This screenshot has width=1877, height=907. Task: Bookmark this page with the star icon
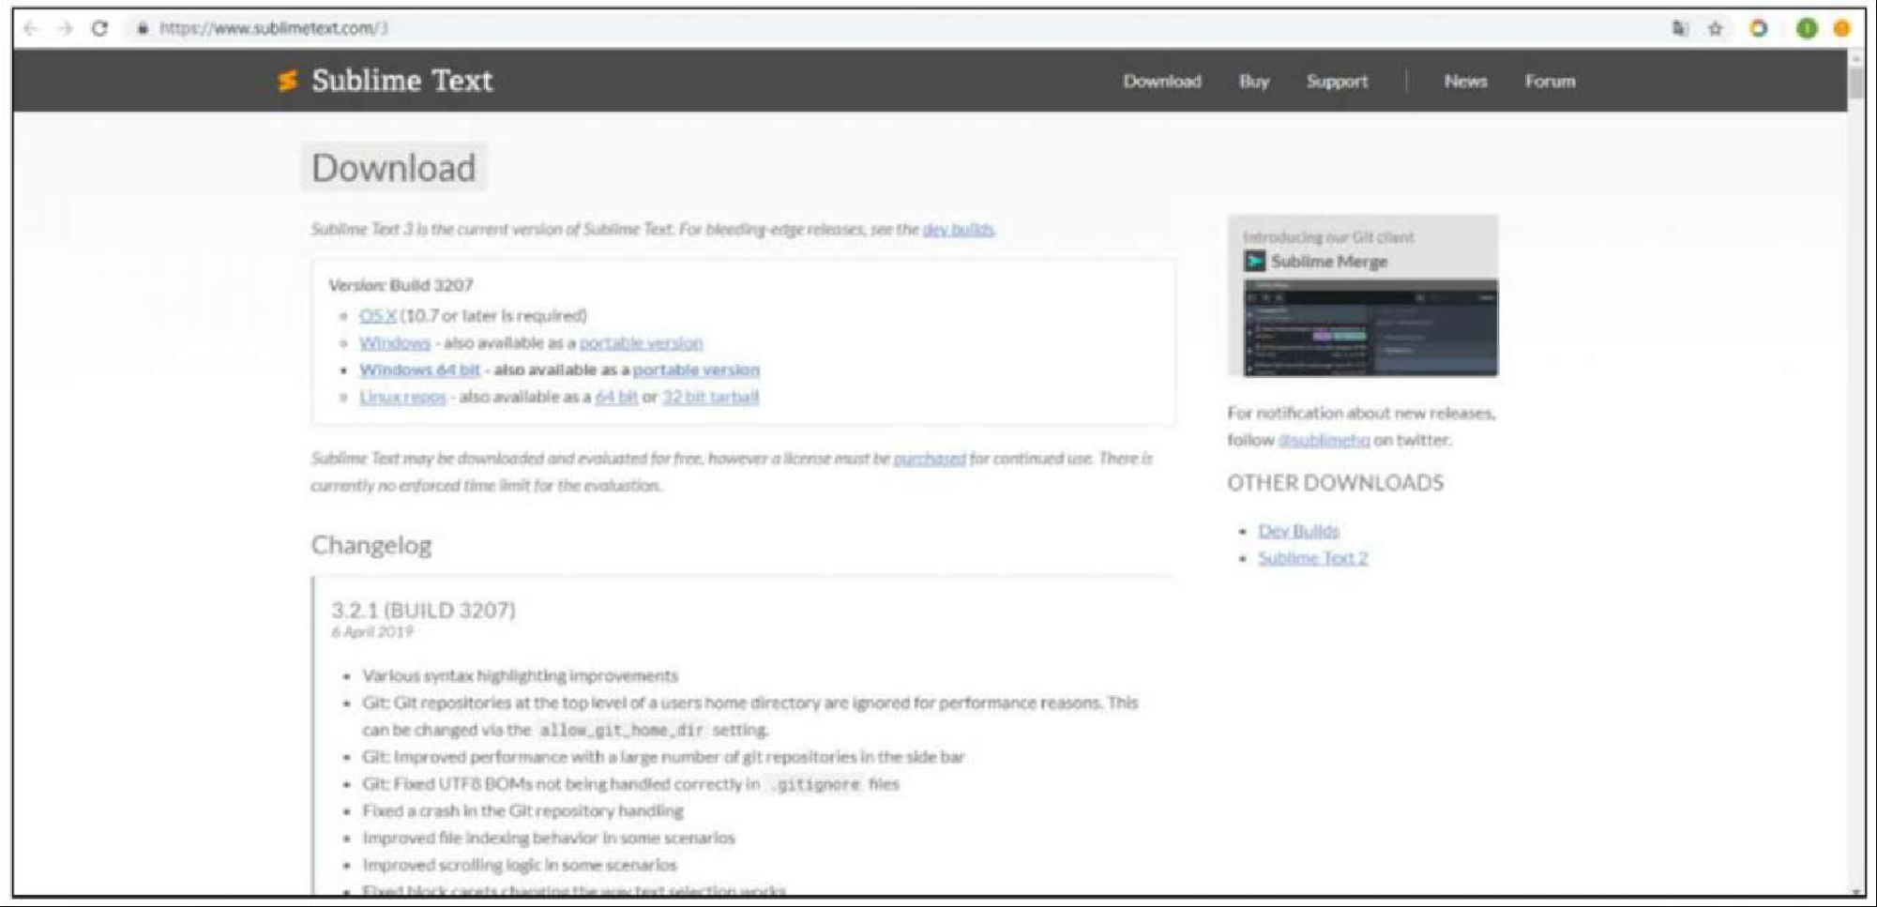(1716, 28)
